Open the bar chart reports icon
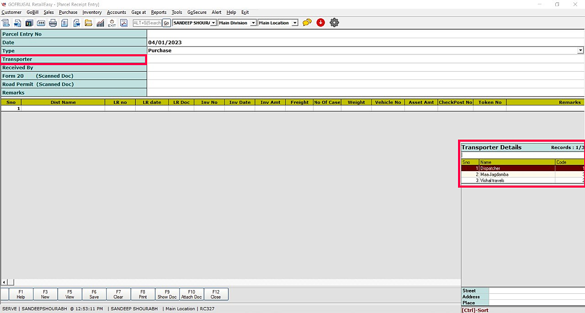The height and width of the screenshot is (313, 585). [100, 23]
